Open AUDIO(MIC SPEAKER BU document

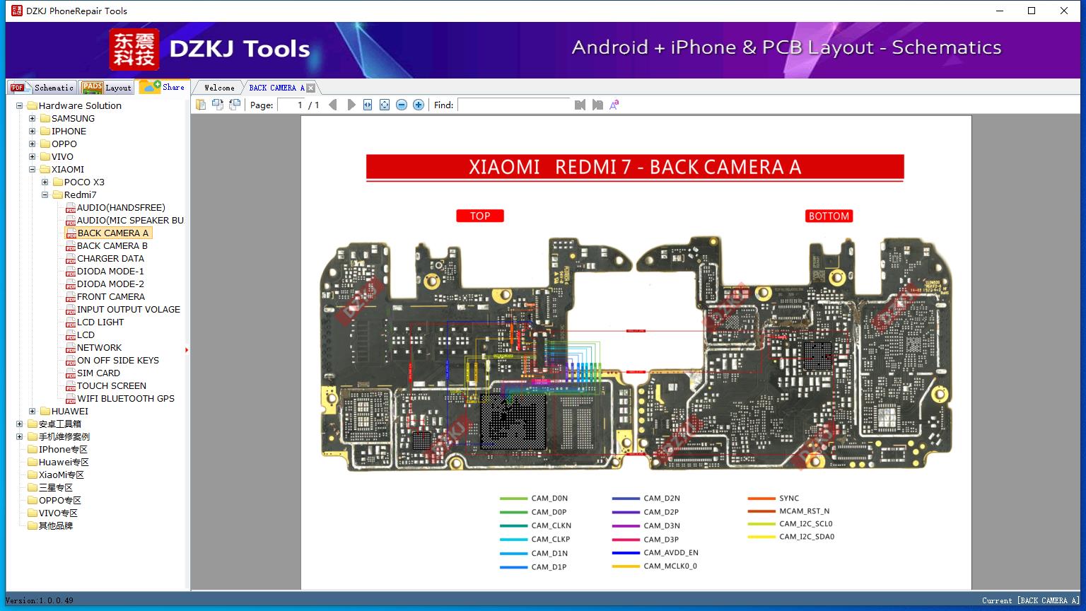click(130, 221)
